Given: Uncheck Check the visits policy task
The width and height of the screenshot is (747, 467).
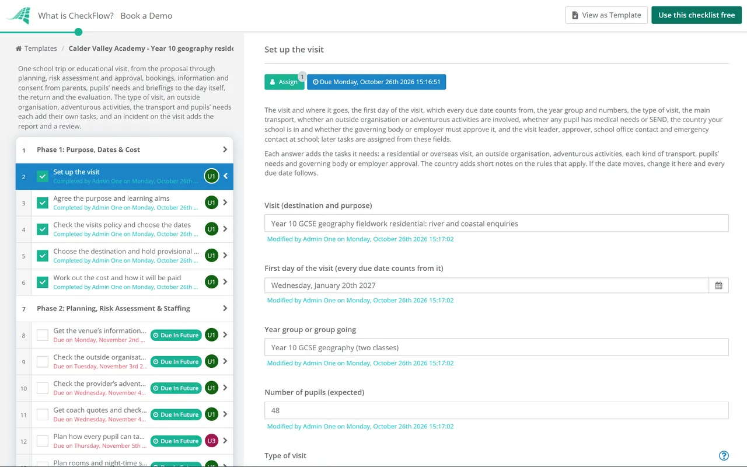Looking at the screenshot, I should (43, 229).
